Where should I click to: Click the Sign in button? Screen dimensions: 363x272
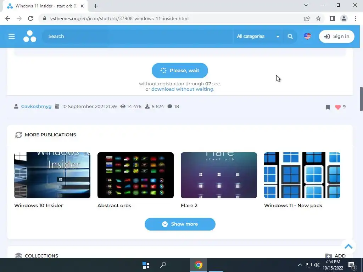(337, 36)
